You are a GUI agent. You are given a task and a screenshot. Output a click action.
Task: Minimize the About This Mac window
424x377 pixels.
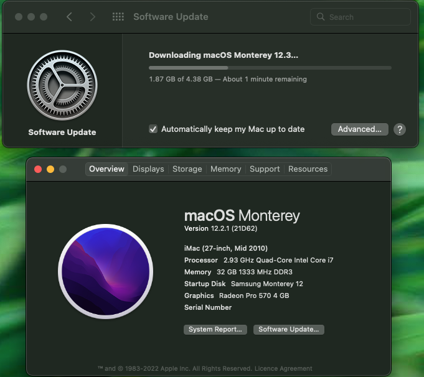(x=50, y=169)
